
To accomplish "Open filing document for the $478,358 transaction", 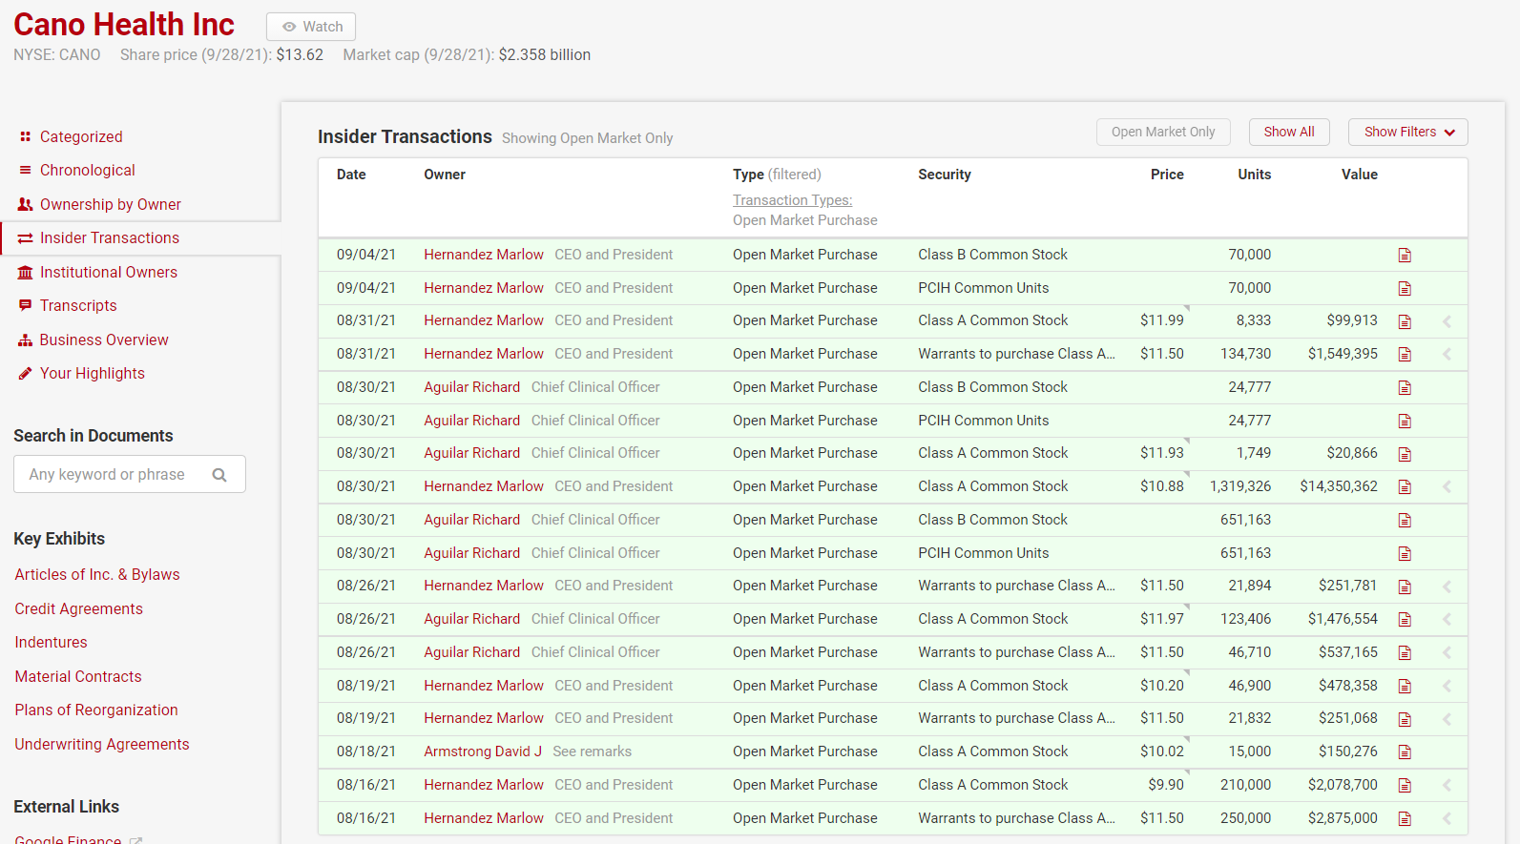I will point(1405,686).
